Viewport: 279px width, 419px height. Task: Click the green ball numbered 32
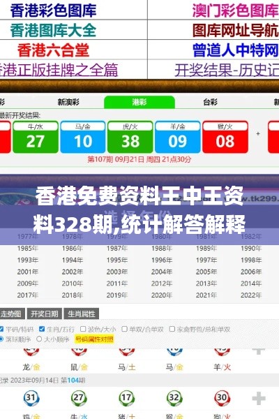(x=174, y=398)
